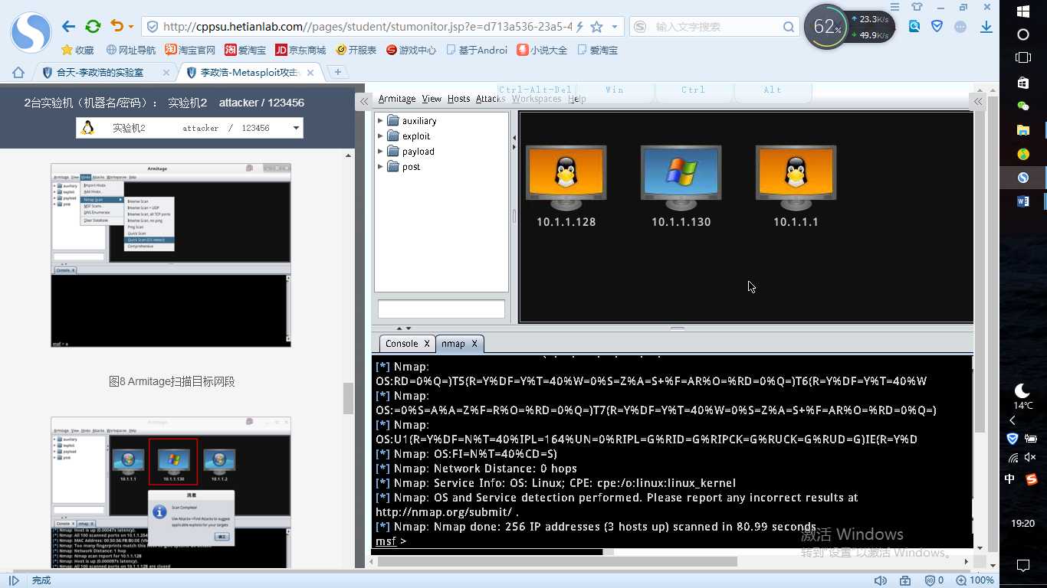Open the Hosts menu in Armitage

pos(458,99)
